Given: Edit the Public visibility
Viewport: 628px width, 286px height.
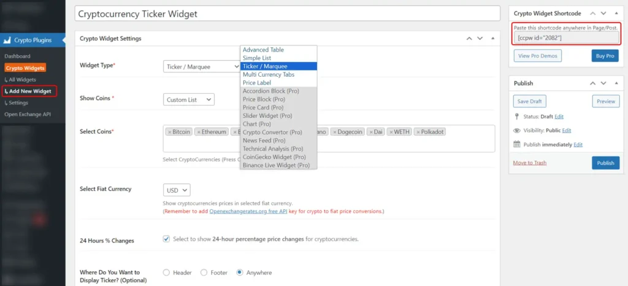Looking at the screenshot, I should [567, 131].
